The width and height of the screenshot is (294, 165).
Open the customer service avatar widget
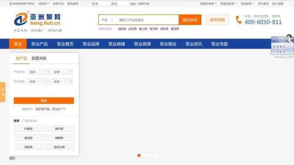click(283, 45)
